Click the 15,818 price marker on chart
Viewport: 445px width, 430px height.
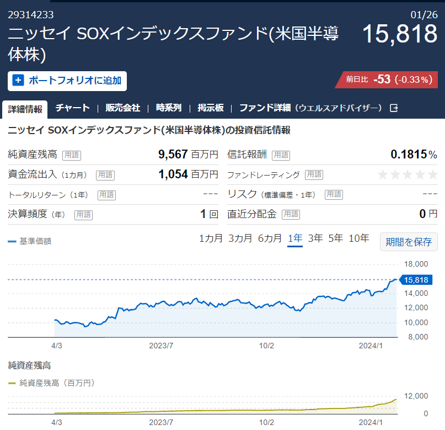pos(416,280)
